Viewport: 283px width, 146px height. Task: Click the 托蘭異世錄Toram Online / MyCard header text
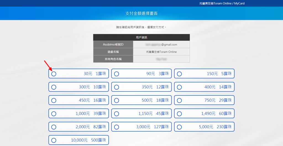pos(222,3)
